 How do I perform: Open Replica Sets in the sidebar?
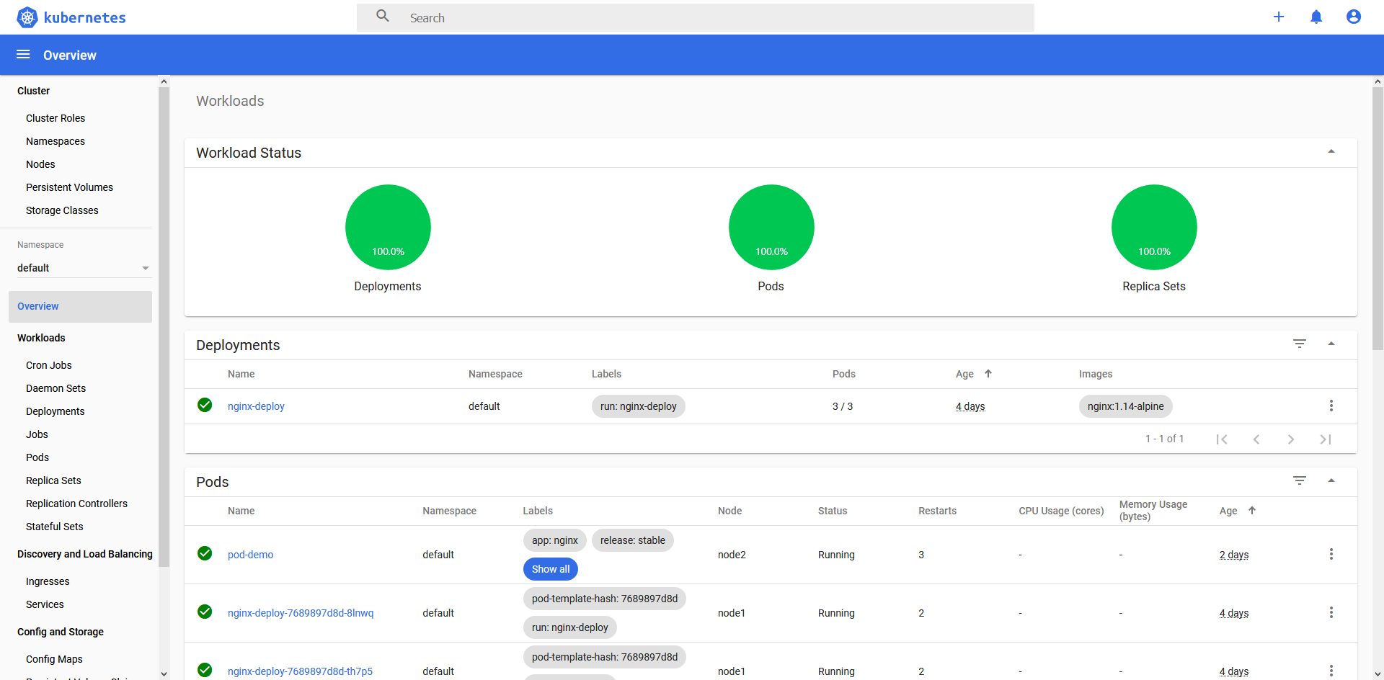53,480
